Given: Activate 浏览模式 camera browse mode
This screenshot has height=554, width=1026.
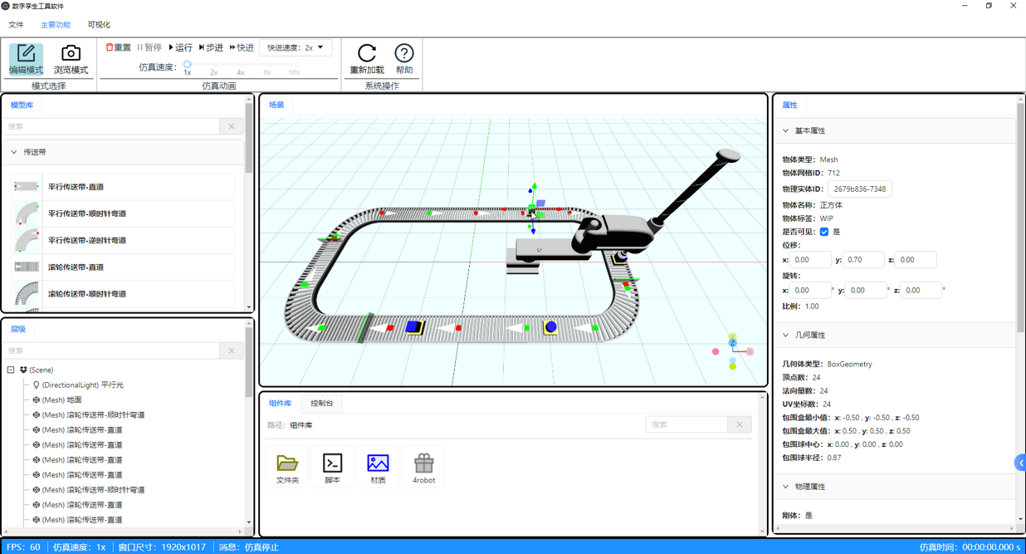Looking at the screenshot, I should click(x=71, y=59).
